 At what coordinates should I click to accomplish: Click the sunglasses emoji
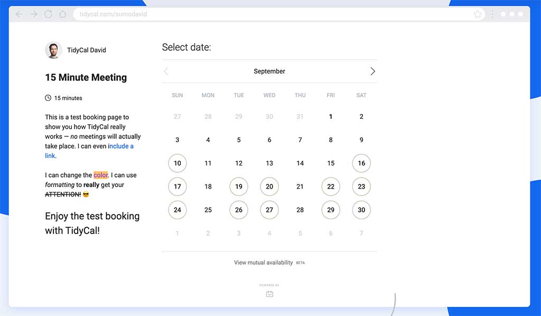[x=86, y=194]
